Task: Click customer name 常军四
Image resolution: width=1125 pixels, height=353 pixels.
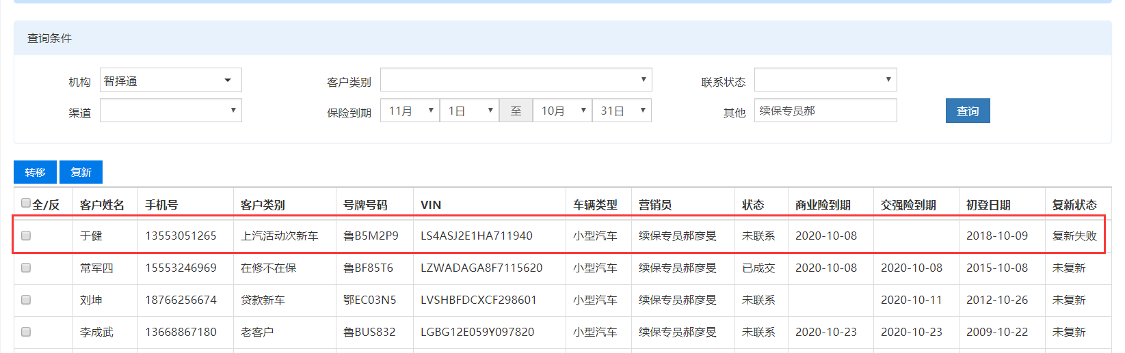Action: click(96, 268)
